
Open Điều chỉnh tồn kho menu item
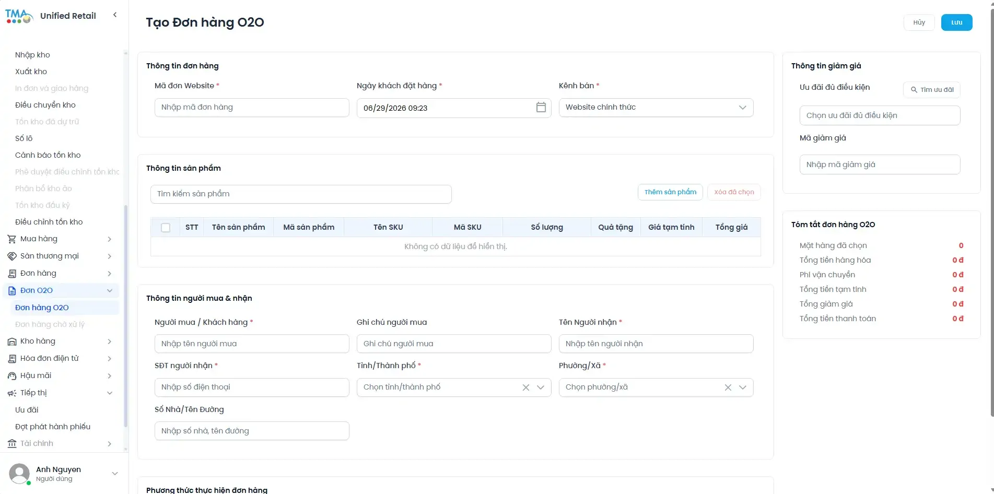coord(49,222)
